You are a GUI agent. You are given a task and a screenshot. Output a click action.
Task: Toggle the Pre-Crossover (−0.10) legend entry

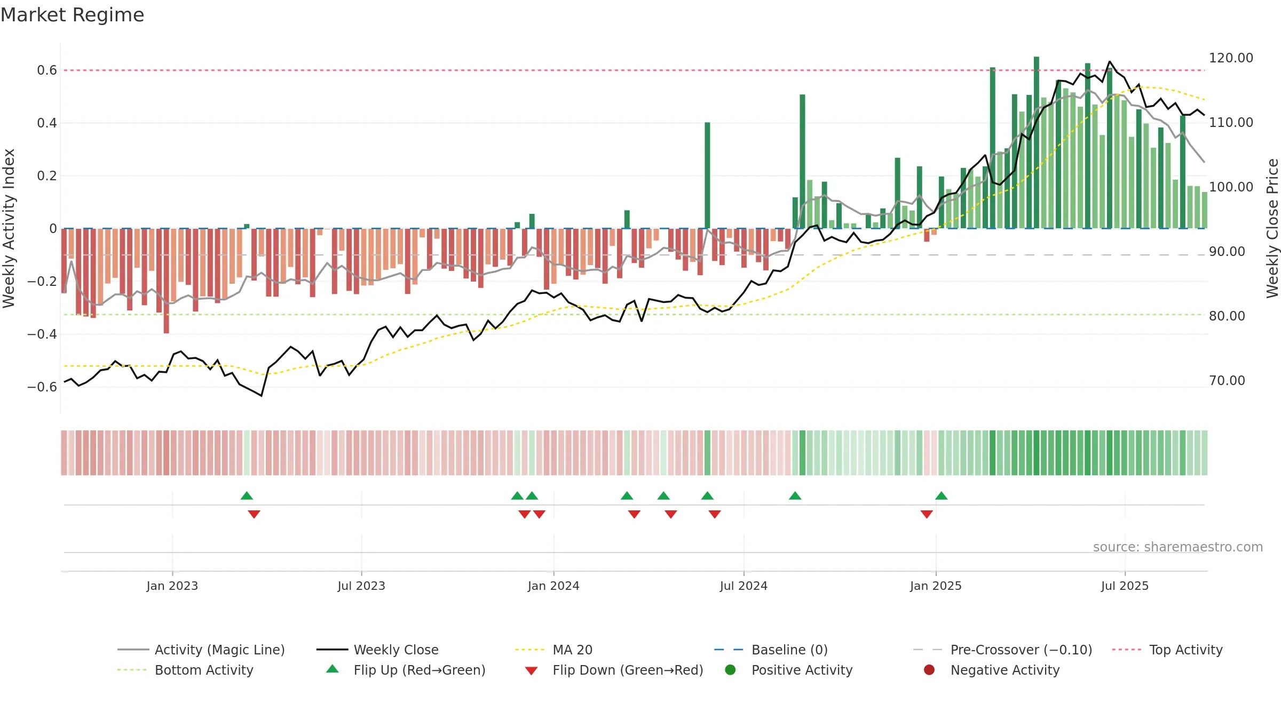click(1002, 650)
